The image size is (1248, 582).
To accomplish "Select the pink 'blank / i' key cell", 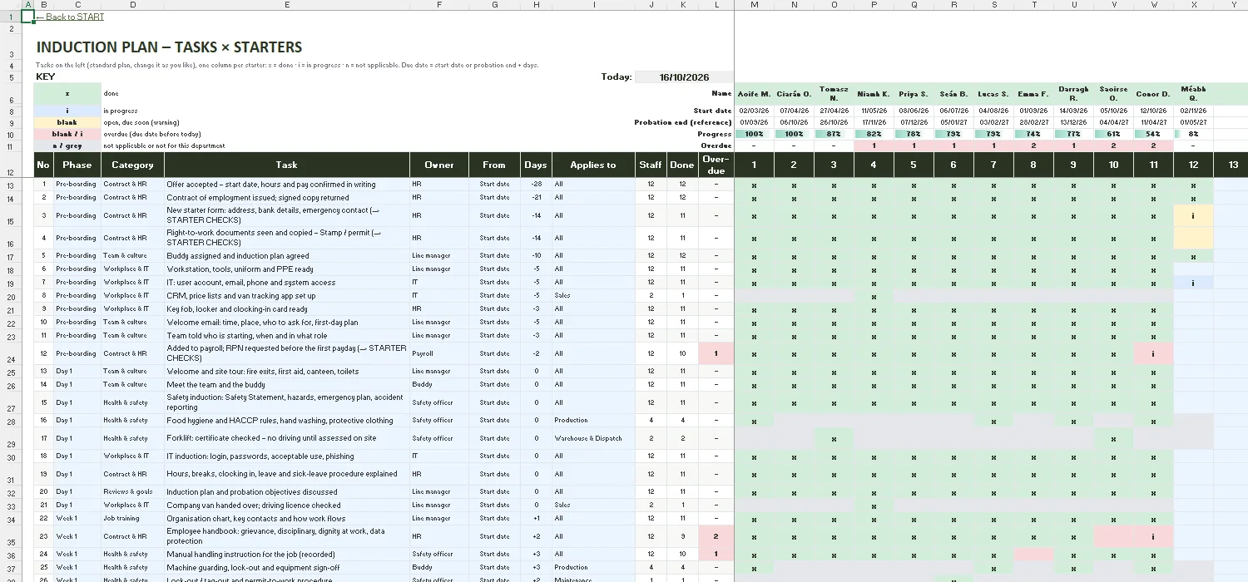I will click(67, 134).
